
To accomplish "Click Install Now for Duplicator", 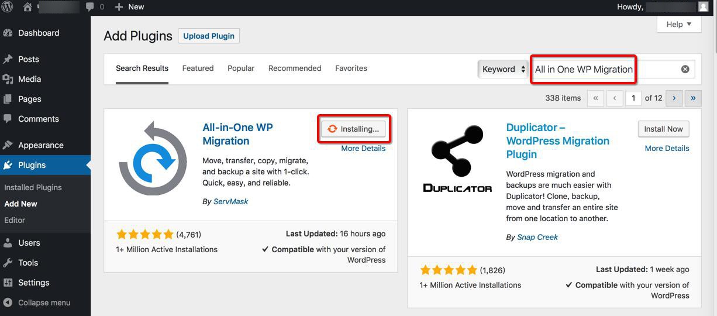I will click(663, 129).
